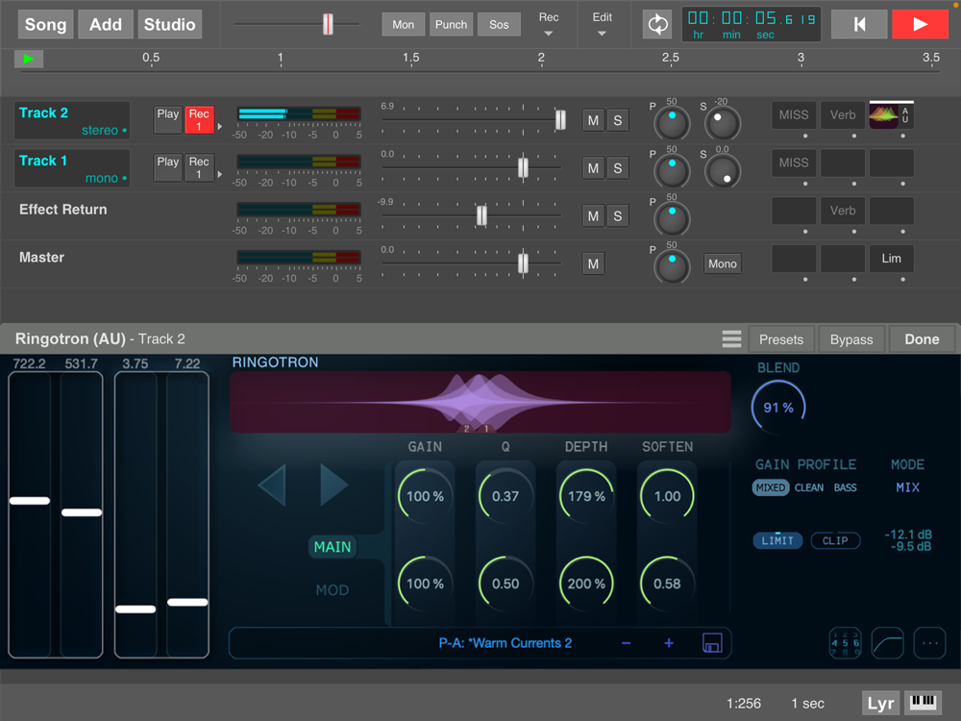Click the green play marker on the timeline
Viewport: 961px width, 721px height.
coord(28,59)
